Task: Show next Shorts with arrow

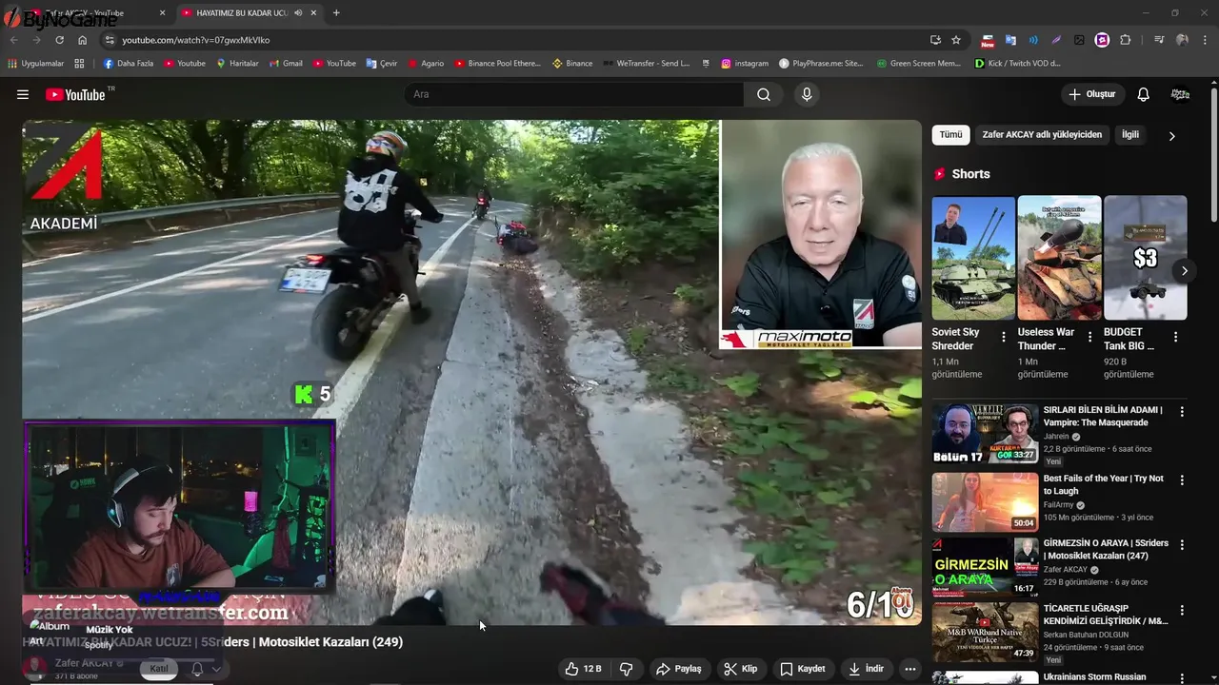Action: [x=1184, y=271]
